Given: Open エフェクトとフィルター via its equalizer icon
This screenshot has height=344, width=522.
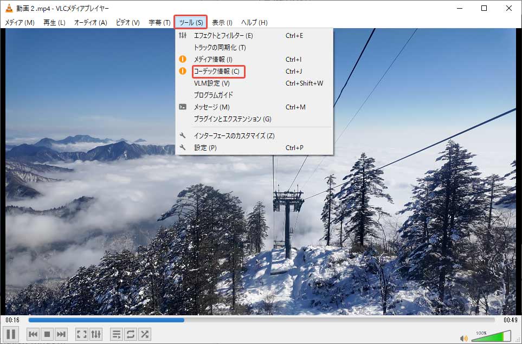Looking at the screenshot, I should click(x=183, y=35).
